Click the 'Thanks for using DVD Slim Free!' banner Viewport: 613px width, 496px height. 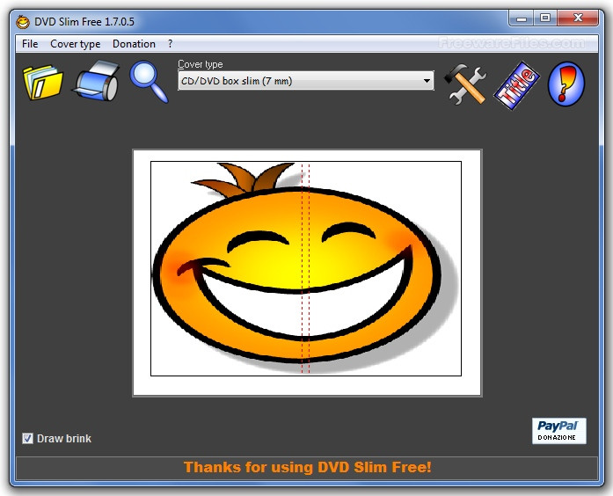307,467
